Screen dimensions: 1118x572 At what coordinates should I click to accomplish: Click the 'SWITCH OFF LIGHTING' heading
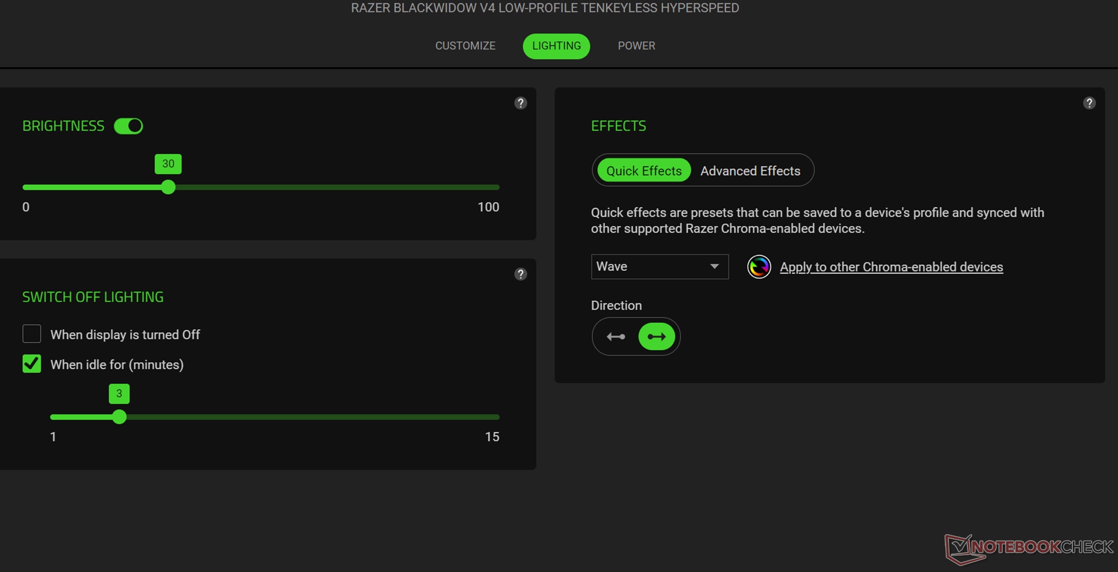tap(93, 297)
